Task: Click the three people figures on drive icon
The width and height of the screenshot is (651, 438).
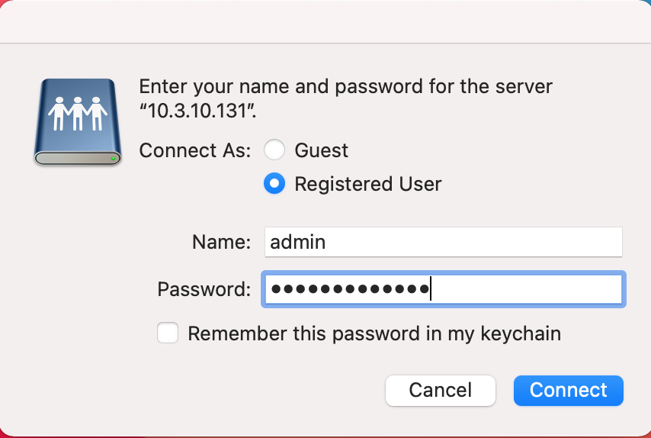Action: coord(78,114)
